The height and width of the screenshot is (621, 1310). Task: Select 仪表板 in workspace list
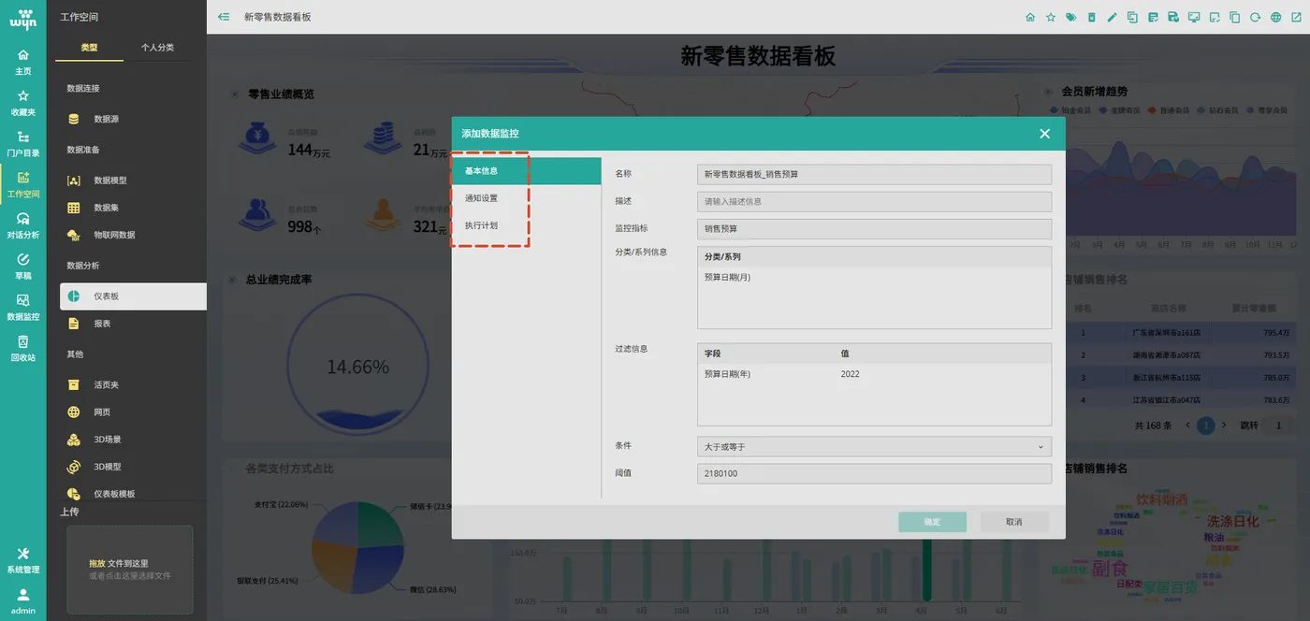point(133,296)
